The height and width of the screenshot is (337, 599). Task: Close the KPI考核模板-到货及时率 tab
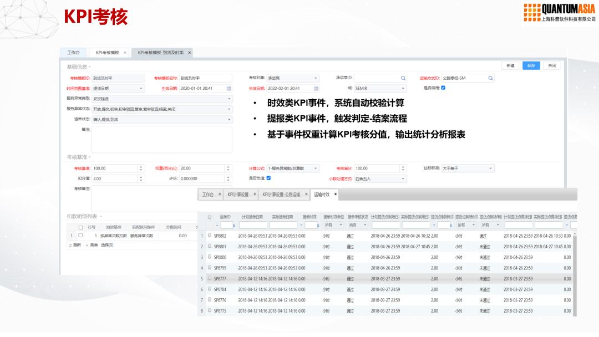(189, 53)
